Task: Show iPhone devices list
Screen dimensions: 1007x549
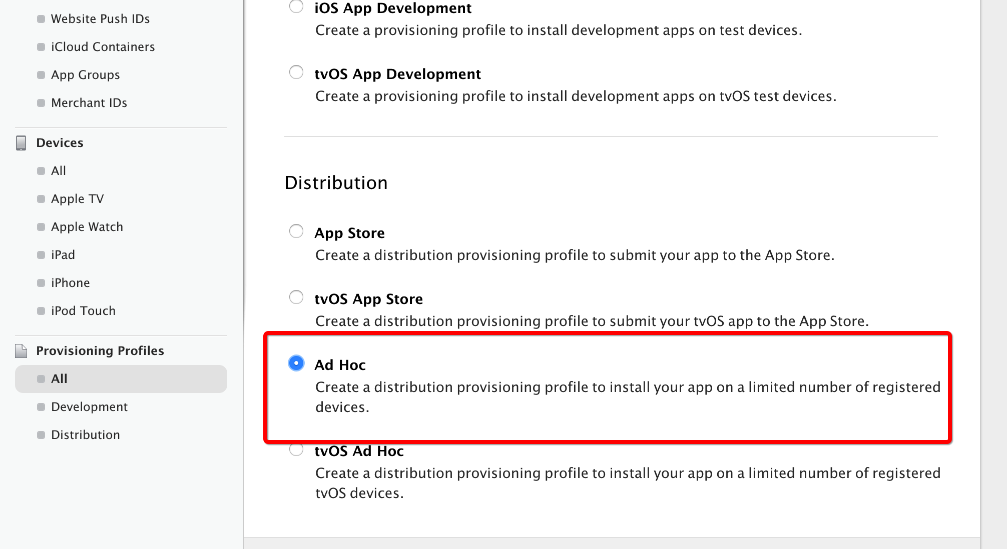Action: click(70, 283)
